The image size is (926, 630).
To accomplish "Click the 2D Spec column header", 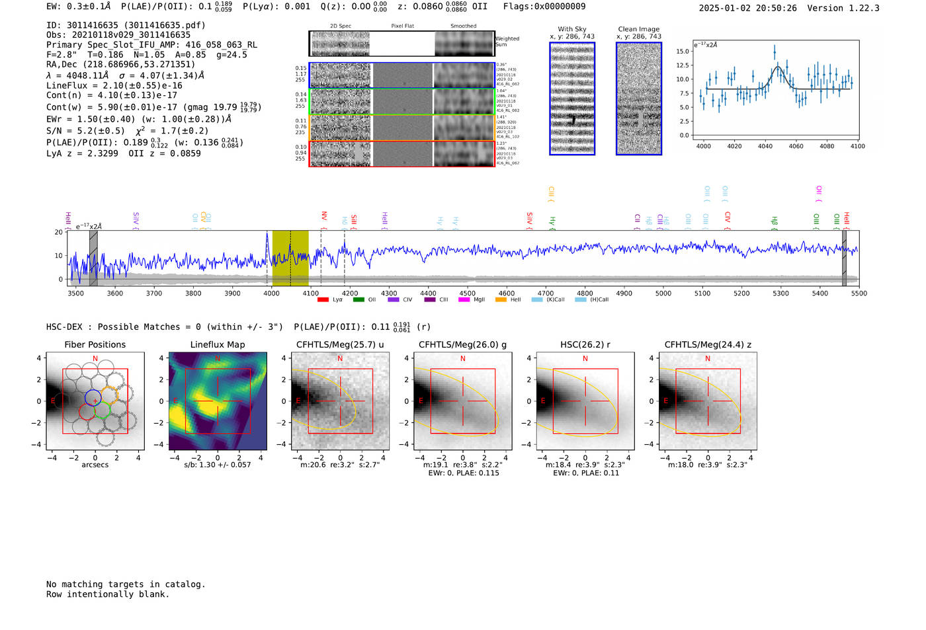I will 341,26.
